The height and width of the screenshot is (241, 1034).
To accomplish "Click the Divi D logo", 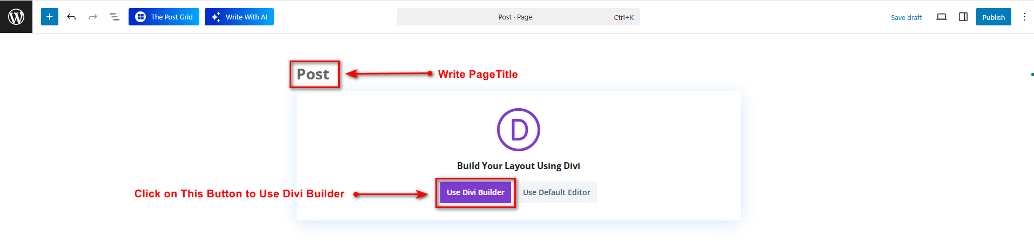I will point(519,130).
